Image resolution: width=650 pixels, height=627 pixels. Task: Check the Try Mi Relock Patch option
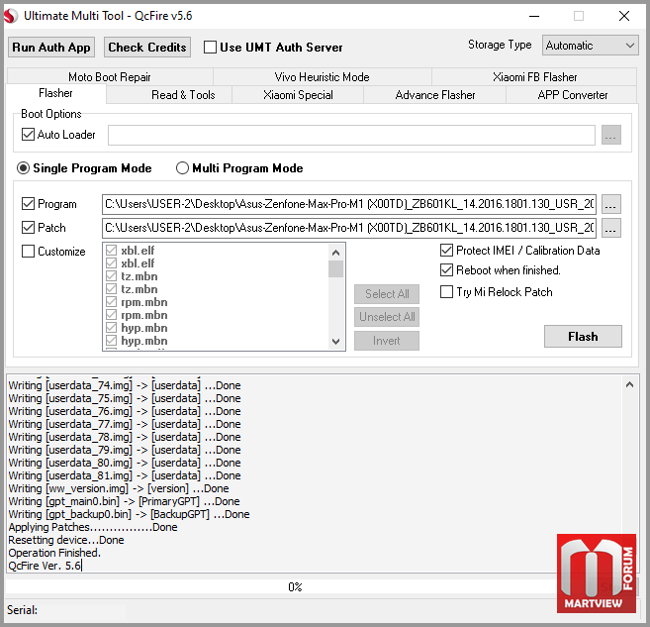pos(447,292)
